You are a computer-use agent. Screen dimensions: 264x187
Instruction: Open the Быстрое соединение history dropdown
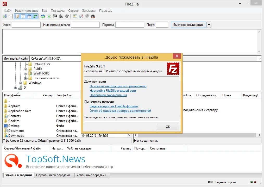(209, 24)
